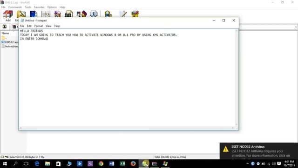Open Task View from the taskbar
The height and width of the screenshot is (168, 298).
coord(26,164)
